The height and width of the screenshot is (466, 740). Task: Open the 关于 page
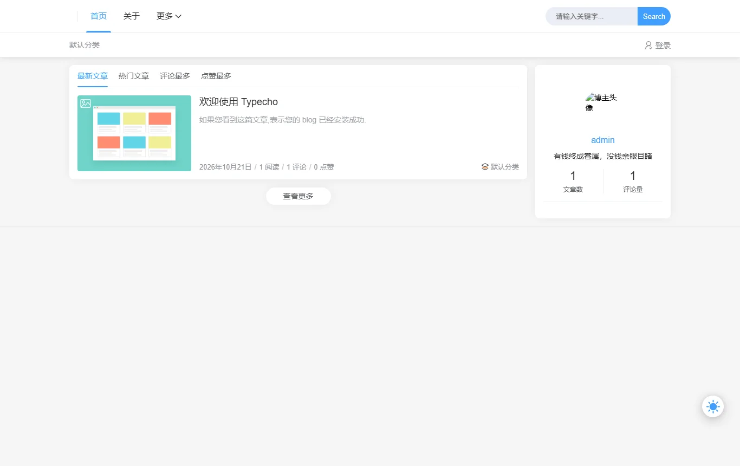pyautogui.click(x=132, y=16)
